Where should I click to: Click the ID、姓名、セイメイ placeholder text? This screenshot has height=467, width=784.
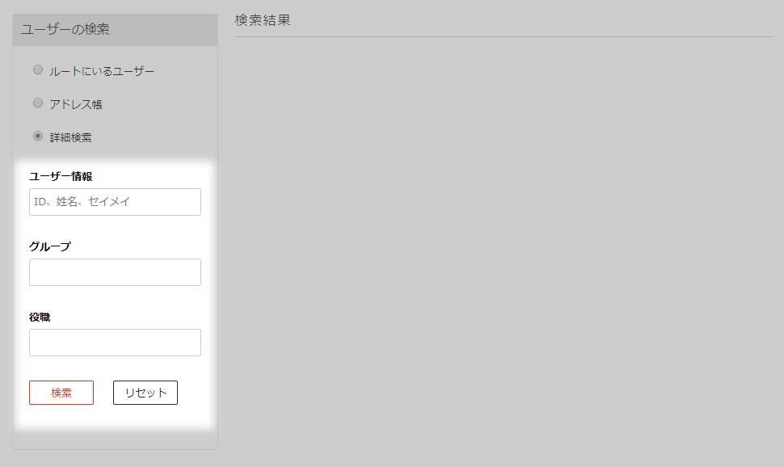82,202
